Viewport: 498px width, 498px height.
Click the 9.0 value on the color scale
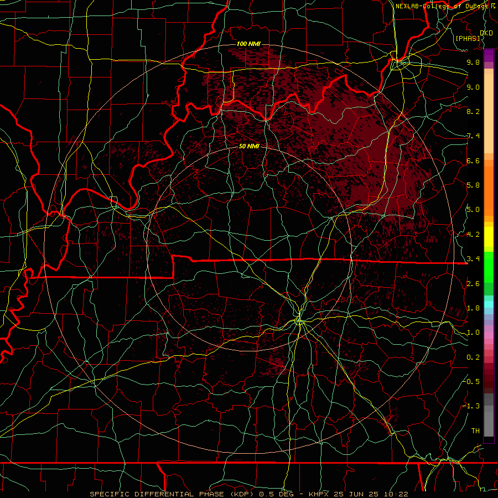coord(473,87)
